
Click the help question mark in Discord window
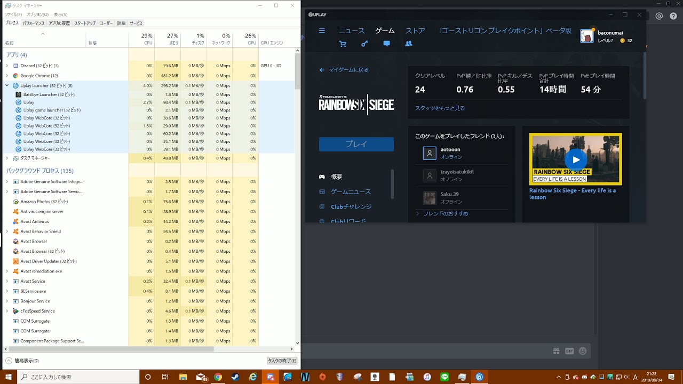coord(673,16)
